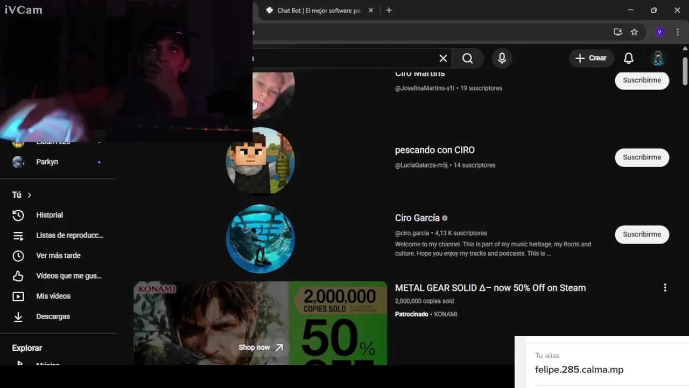
Task: Click the Shop now ad button
Action: (261, 348)
